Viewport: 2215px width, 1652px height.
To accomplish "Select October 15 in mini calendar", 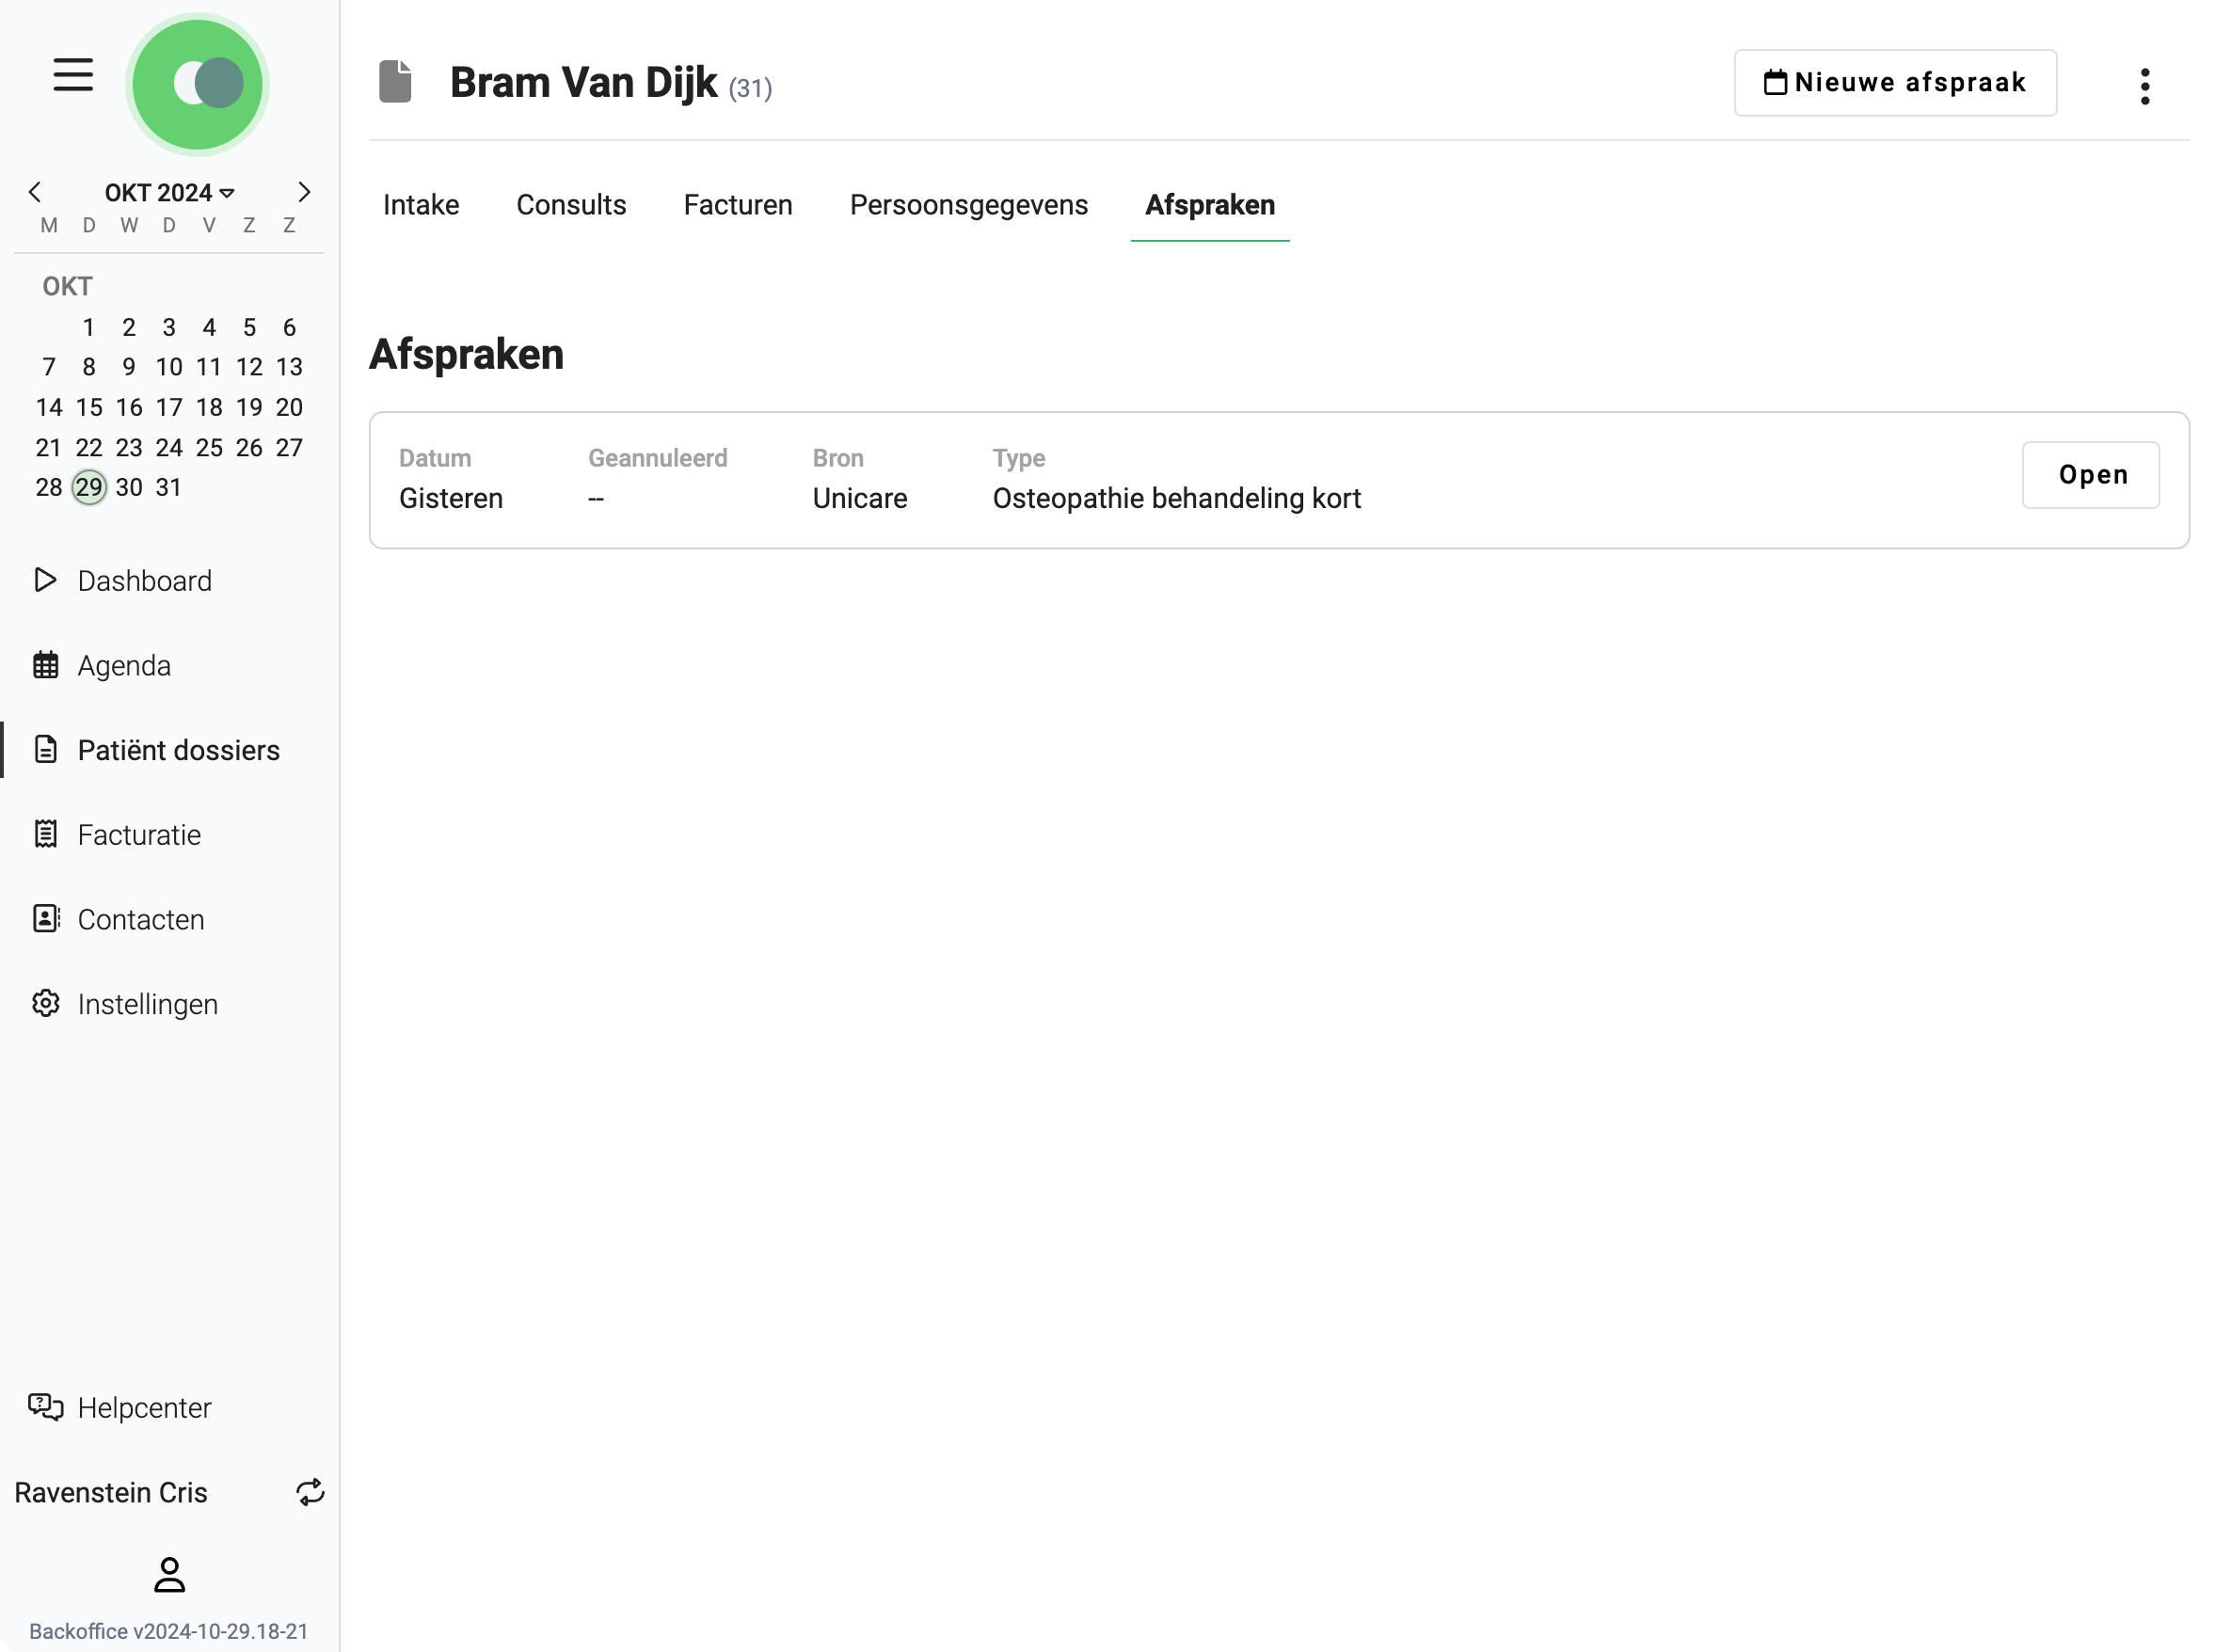I will coord(89,407).
